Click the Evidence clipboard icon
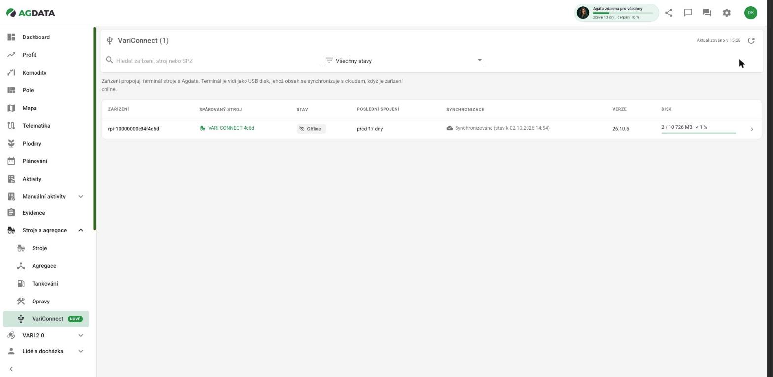This screenshot has width=773, height=377. point(11,213)
